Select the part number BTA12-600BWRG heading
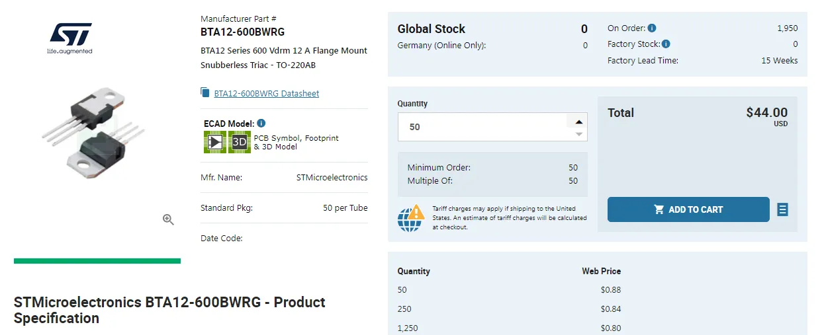 pos(242,32)
